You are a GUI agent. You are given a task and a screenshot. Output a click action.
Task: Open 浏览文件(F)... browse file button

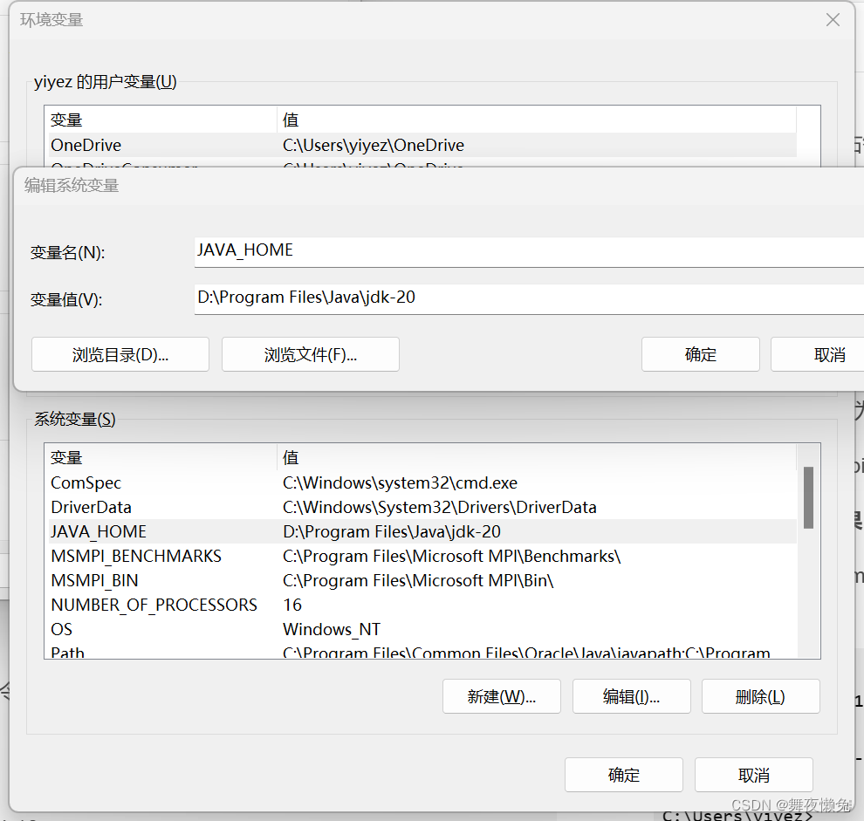(310, 354)
